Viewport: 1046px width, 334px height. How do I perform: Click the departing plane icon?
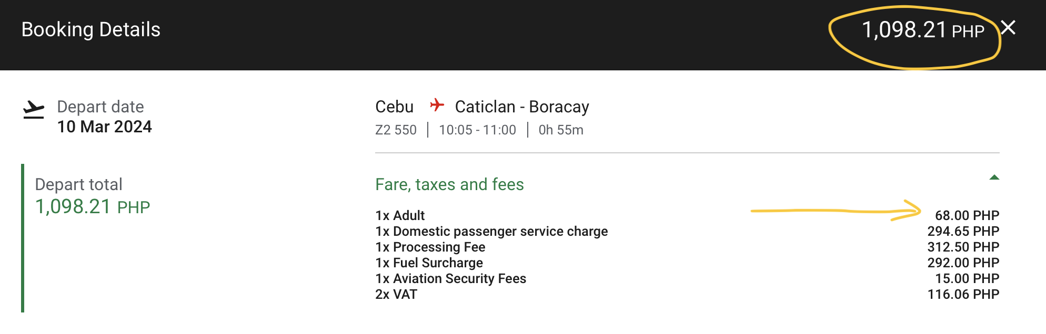click(x=34, y=110)
